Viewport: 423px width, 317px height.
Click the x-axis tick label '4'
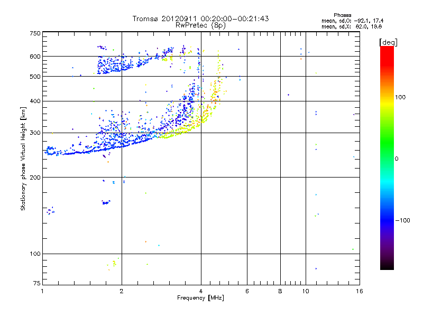click(201, 291)
